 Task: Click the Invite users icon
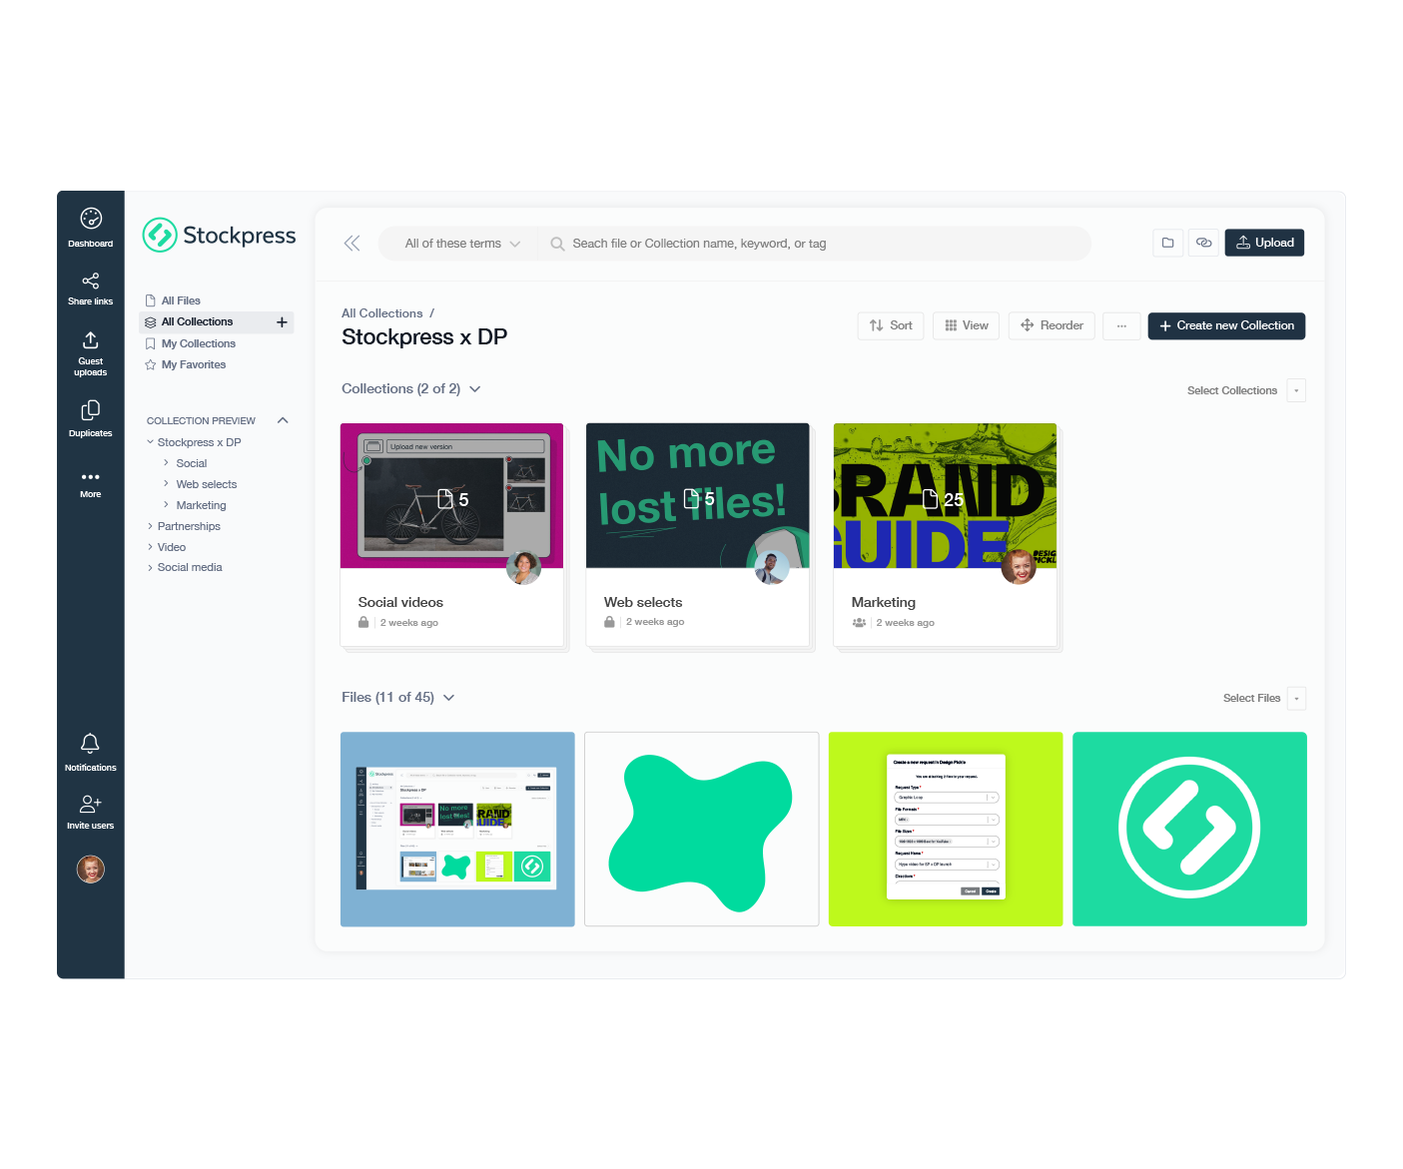pyautogui.click(x=90, y=811)
